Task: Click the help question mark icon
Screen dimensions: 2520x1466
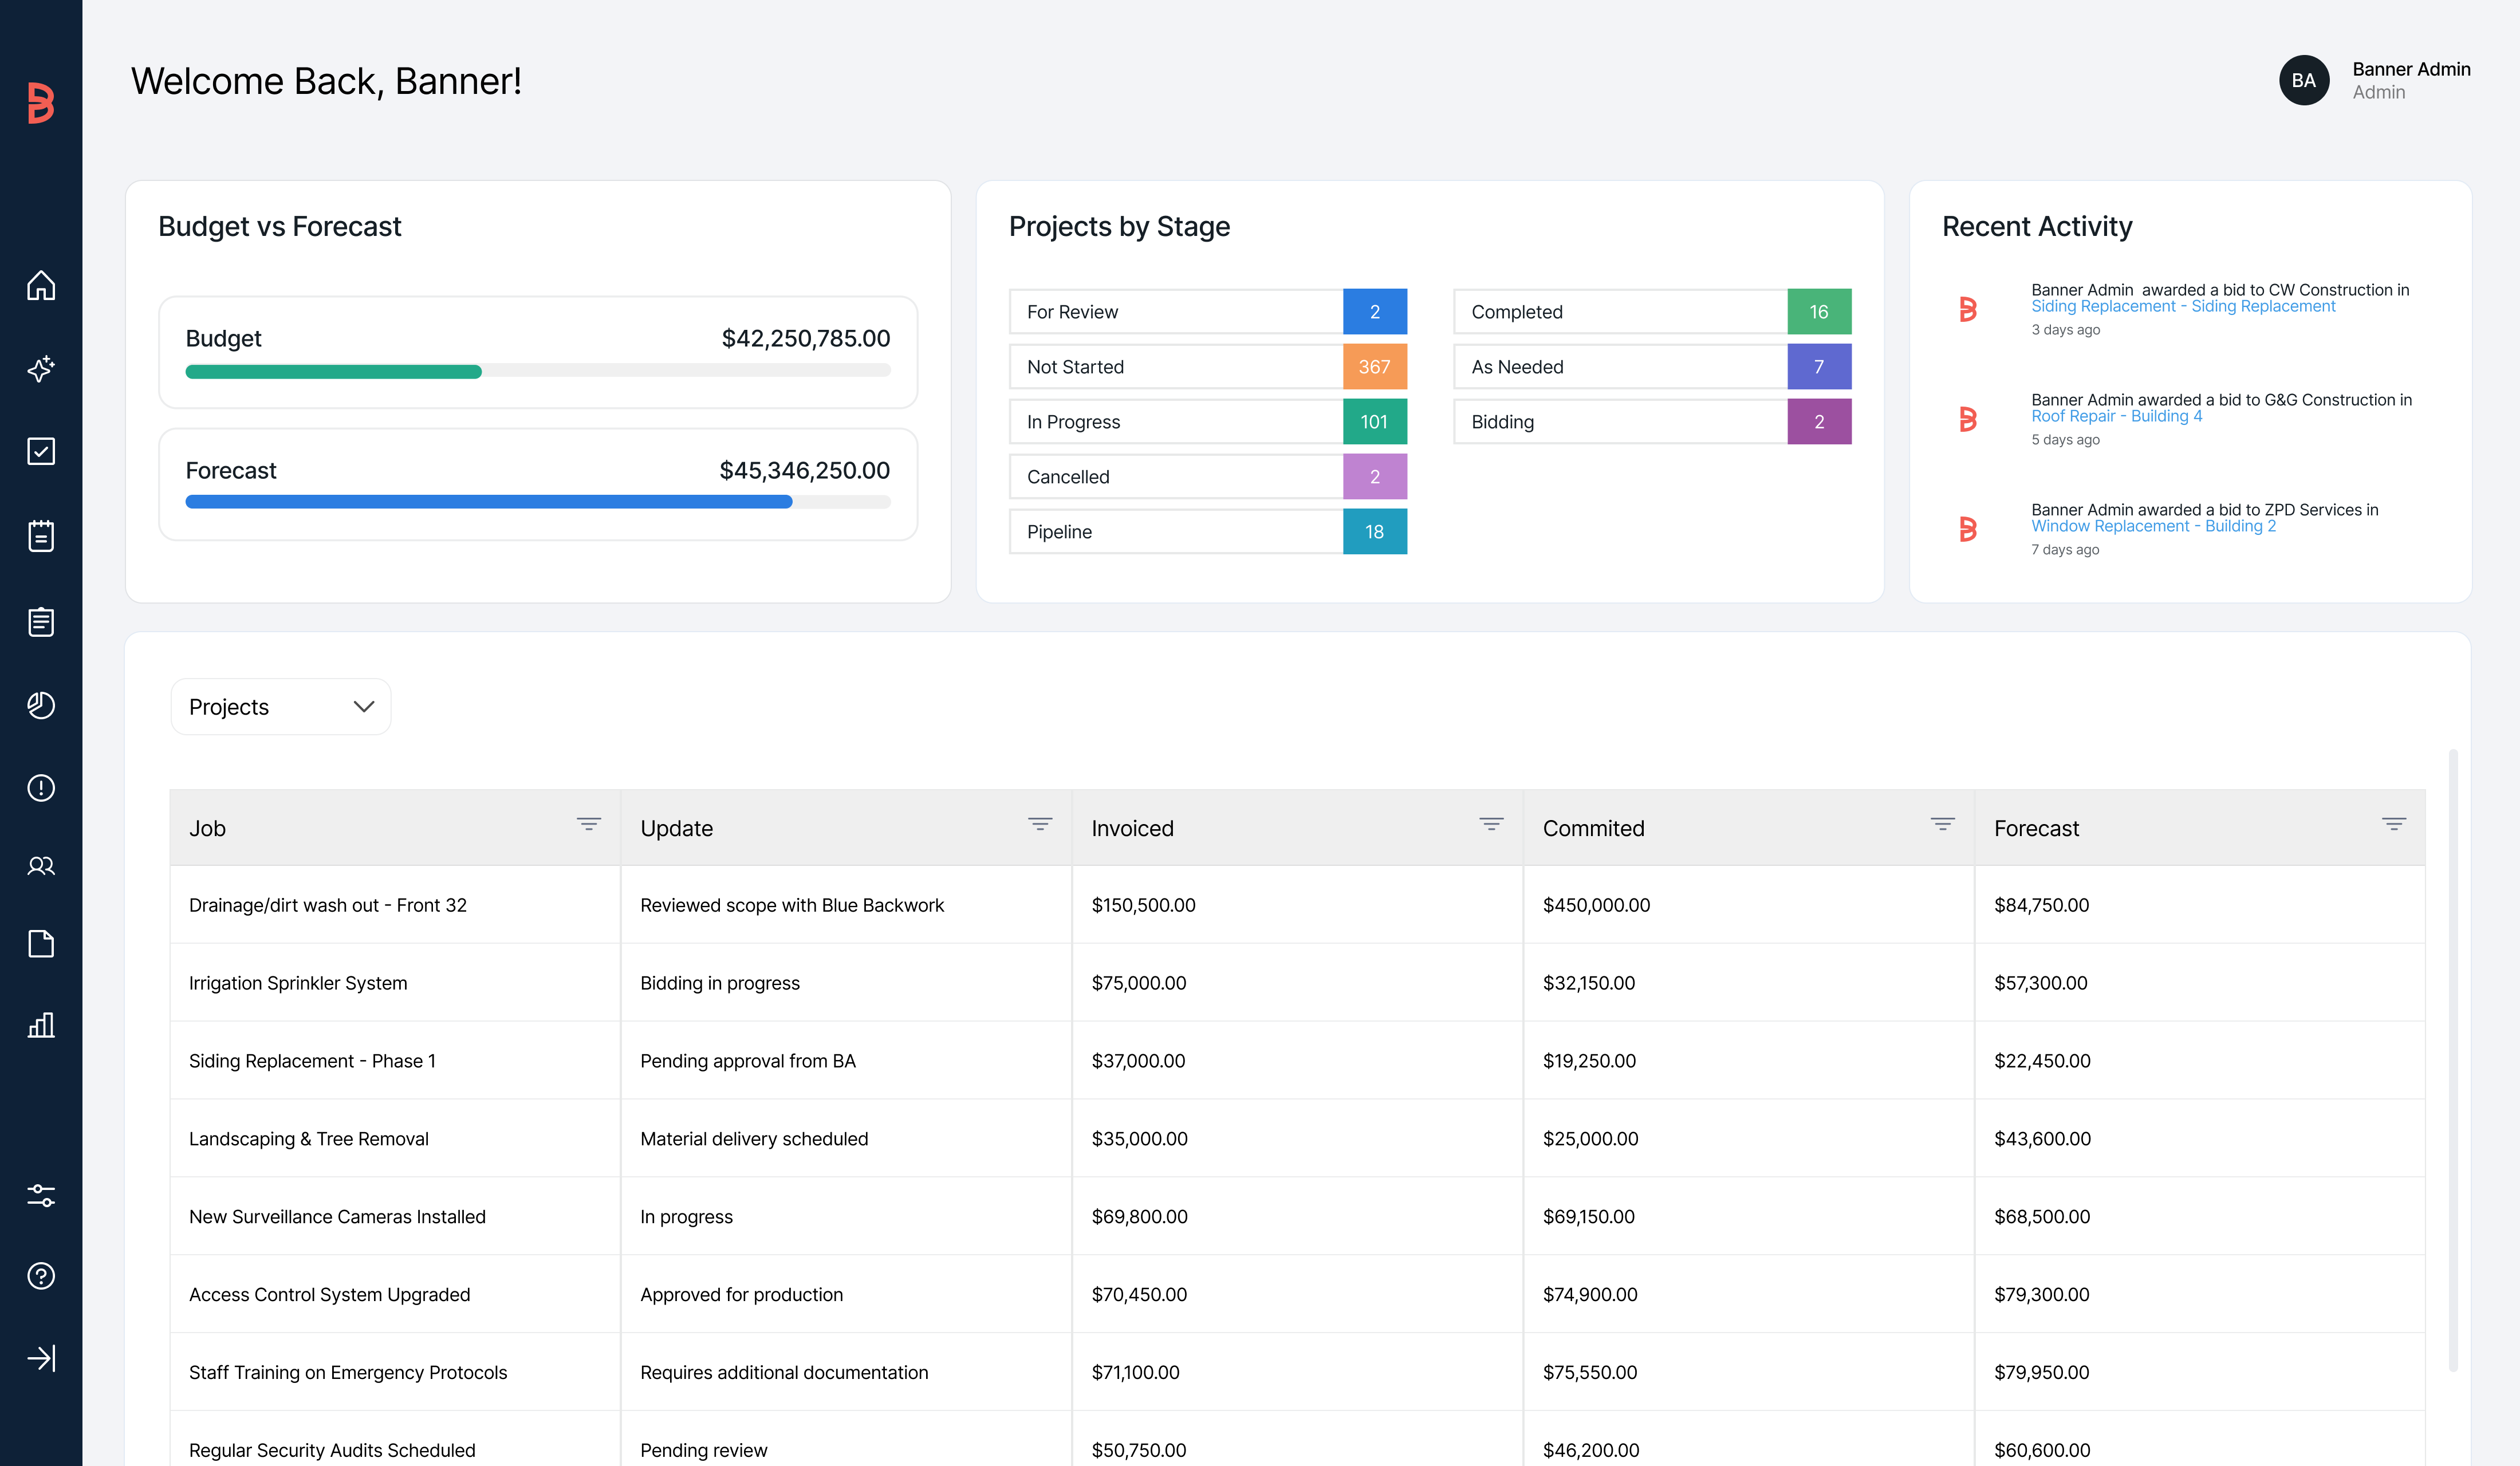Action: pos(41,1276)
